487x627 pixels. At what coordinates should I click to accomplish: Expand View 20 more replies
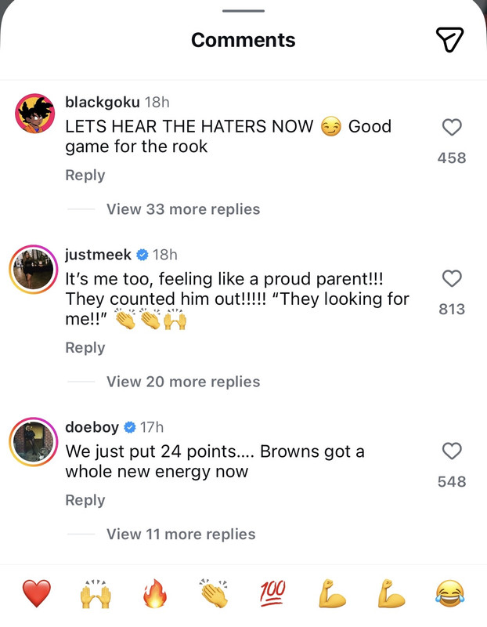[x=183, y=382]
